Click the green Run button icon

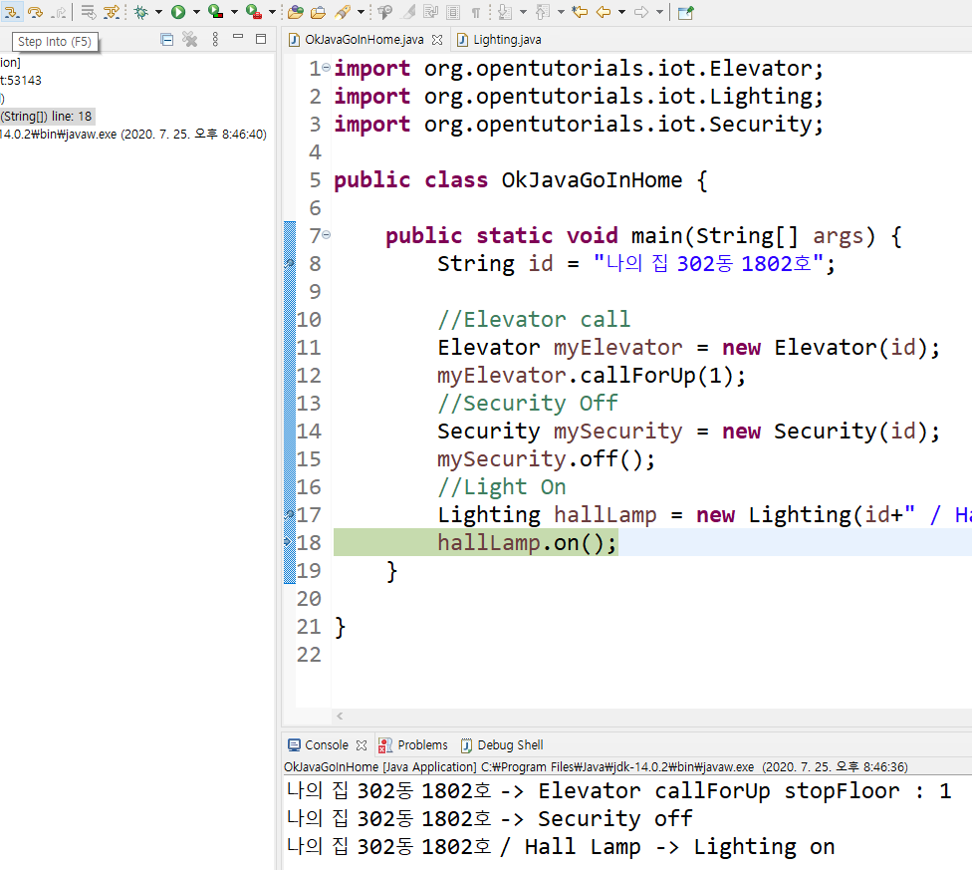pos(178,12)
